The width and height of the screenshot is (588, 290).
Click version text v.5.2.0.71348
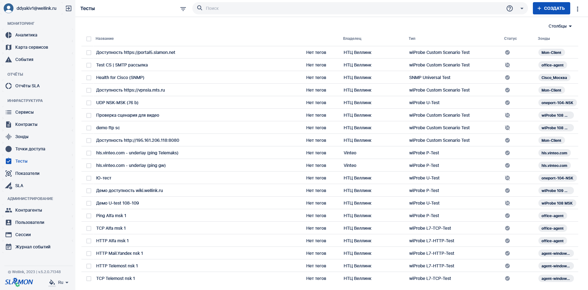(49, 272)
